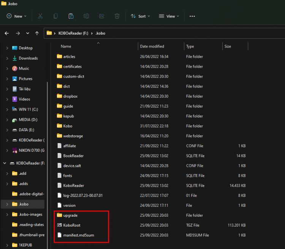The width and height of the screenshot is (285, 249).
Task: Click the fonts file name
Action: (x=67, y=176)
